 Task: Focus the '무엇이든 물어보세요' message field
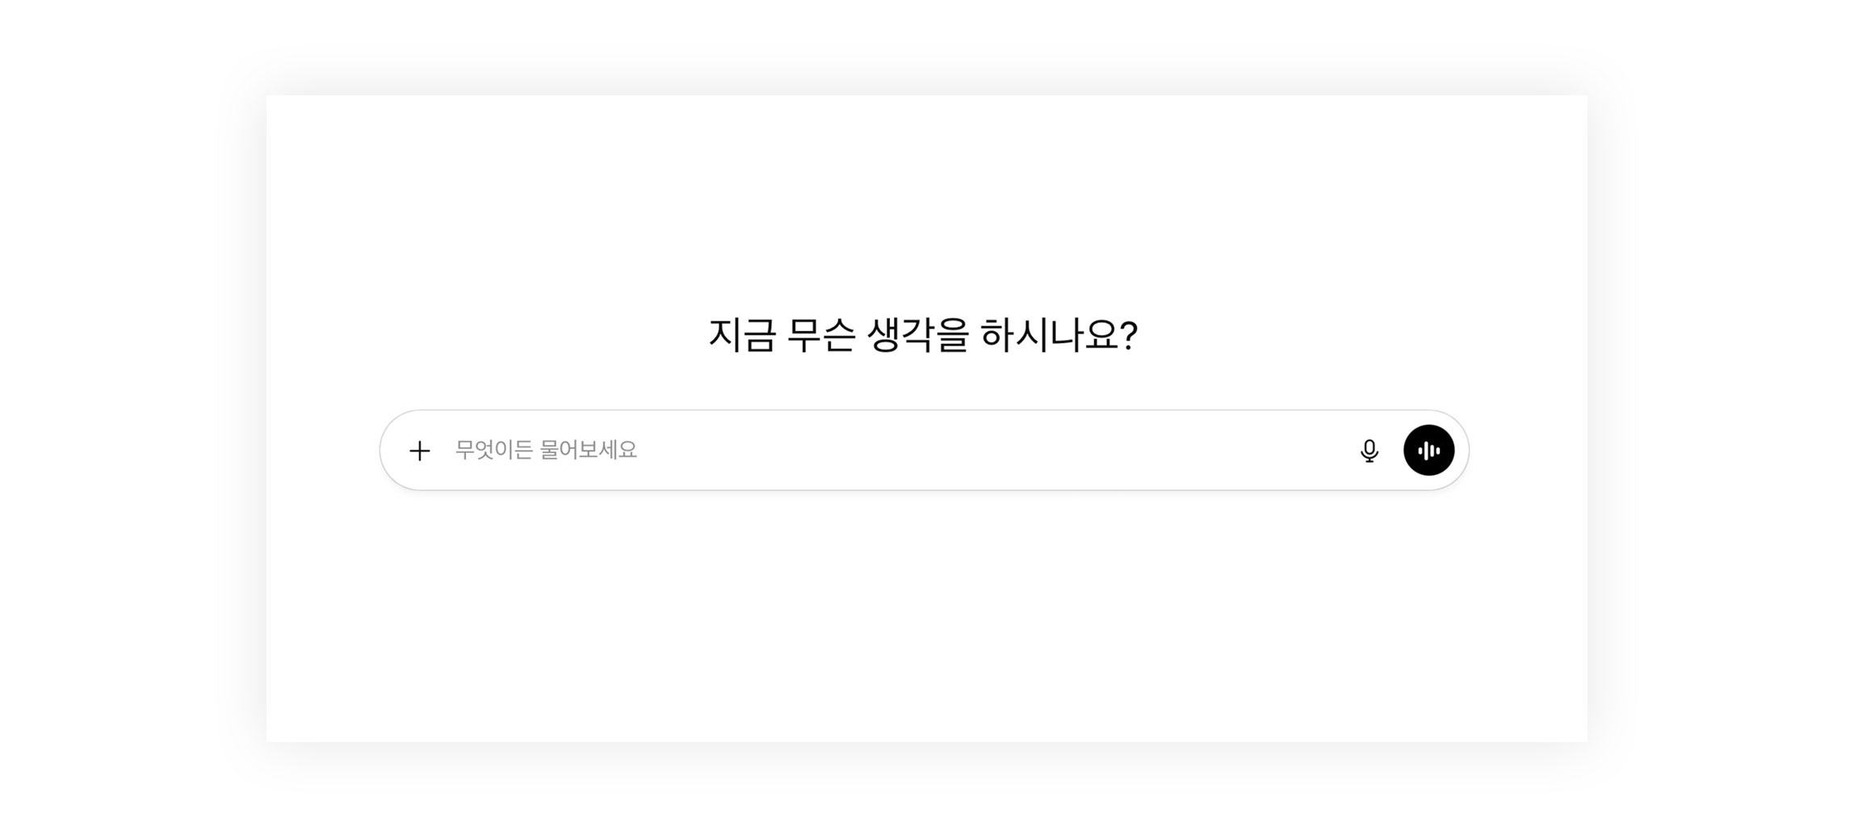[888, 451]
